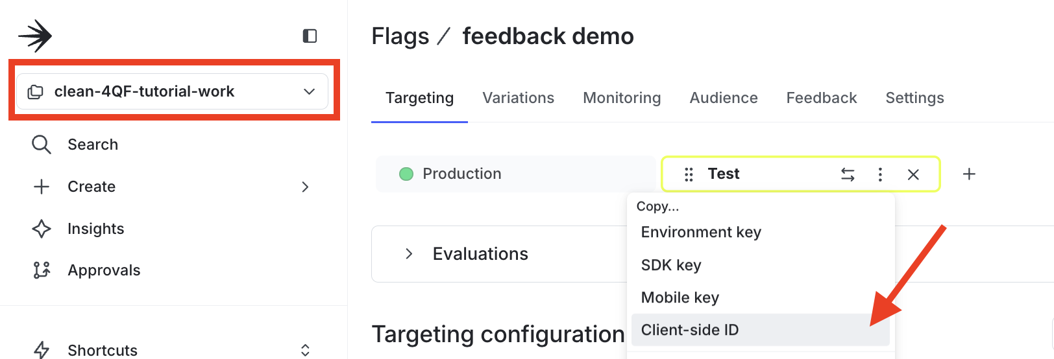The width and height of the screenshot is (1054, 359).
Task: Click the swap environment arrows icon
Action: (848, 174)
